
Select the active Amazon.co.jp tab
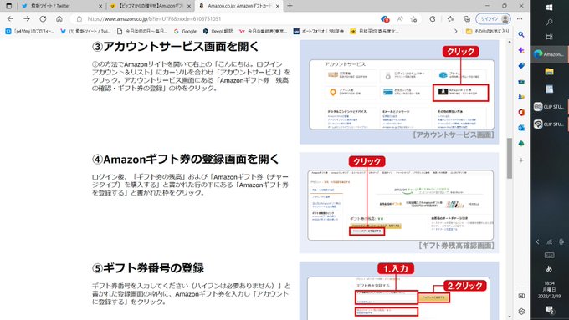(x=239, y=6)
